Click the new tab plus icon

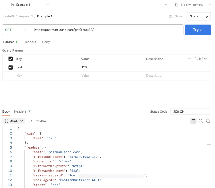point(48,5)
